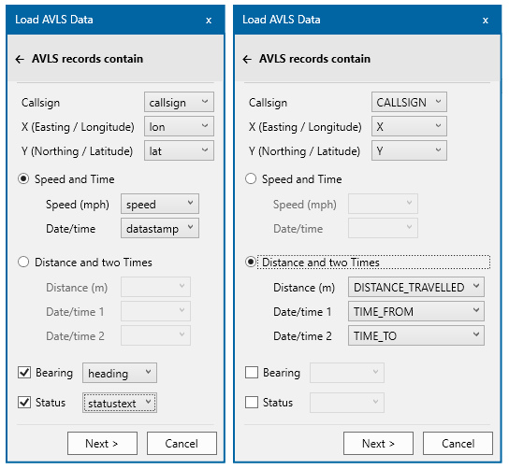The image size is (509, 469).
Task: Uncheck the Bearing checkbox in left dialog
Action: [x=24, y=373]
